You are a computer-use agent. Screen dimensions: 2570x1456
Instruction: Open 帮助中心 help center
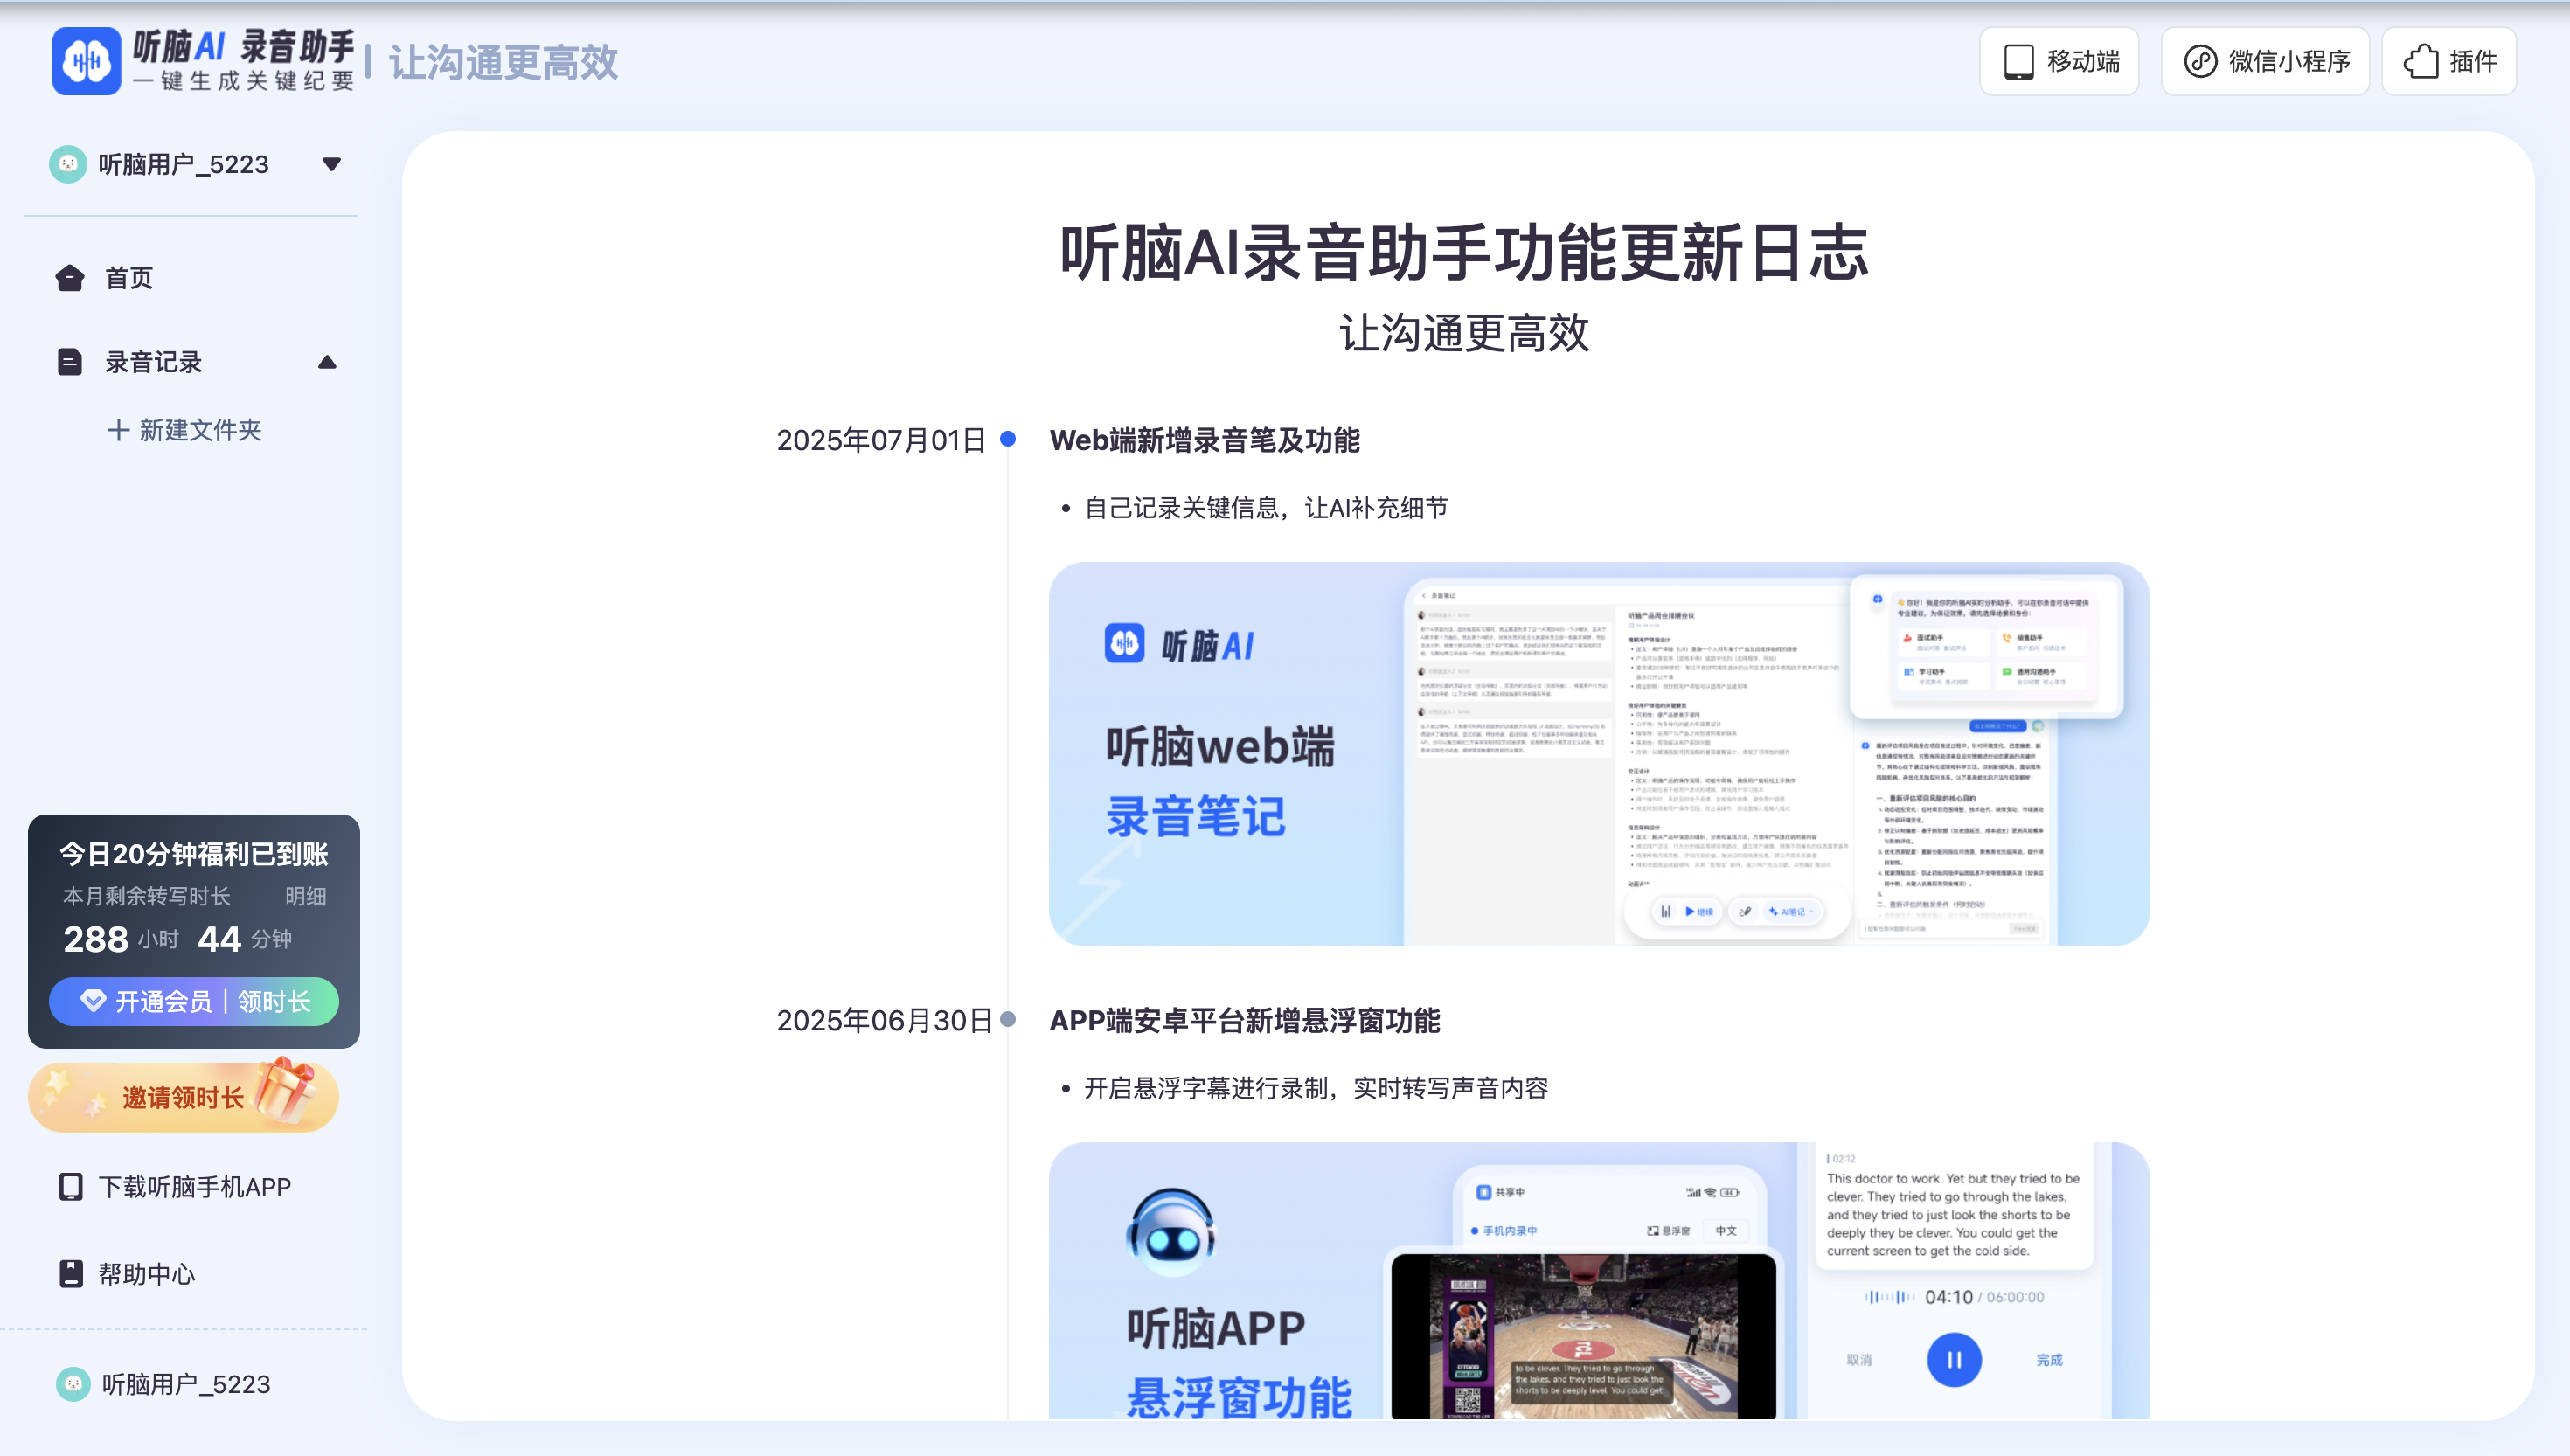(146, 1274)
